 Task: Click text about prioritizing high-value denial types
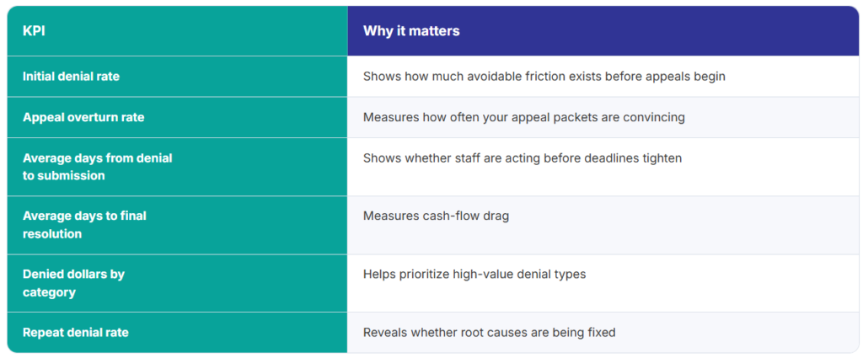[474, 274]
